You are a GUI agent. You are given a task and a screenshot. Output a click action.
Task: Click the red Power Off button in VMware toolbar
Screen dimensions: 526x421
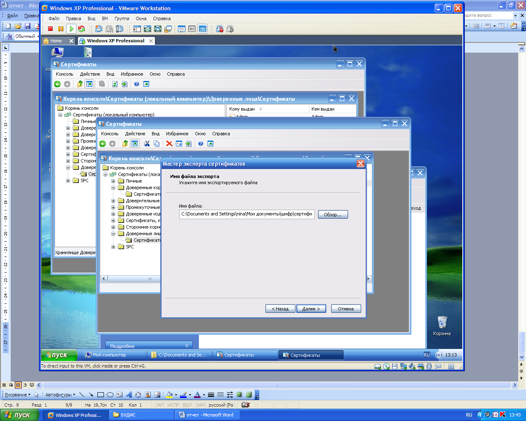[x=51, y=29]
